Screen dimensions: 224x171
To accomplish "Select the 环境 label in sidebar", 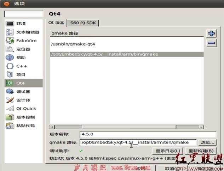I will point(21,24).
